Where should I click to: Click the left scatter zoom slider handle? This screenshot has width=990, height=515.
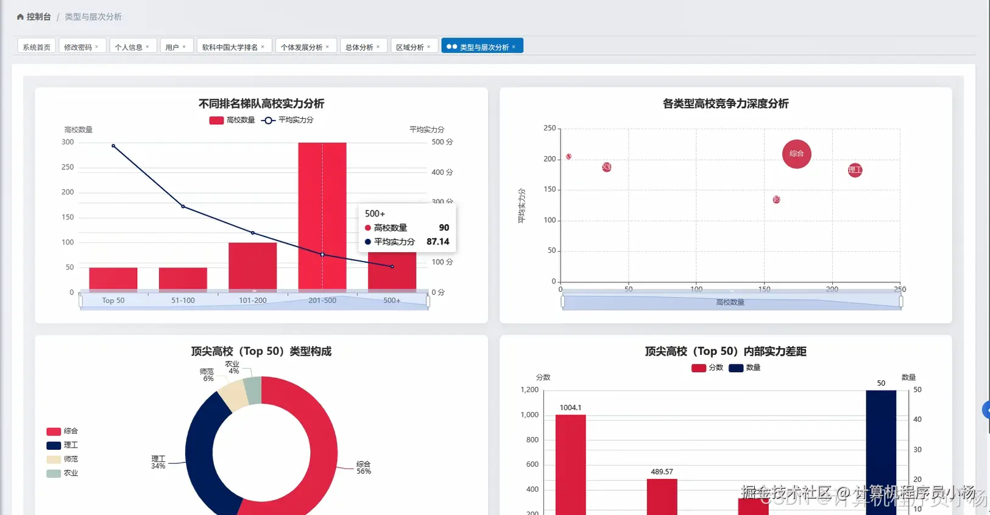[x=562, y=302]
